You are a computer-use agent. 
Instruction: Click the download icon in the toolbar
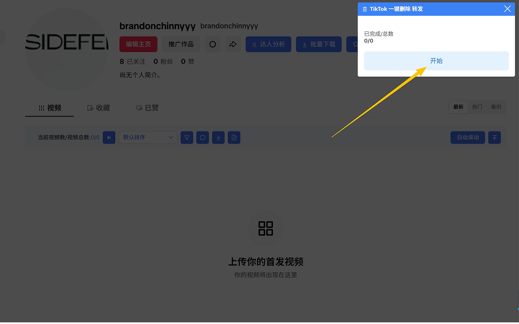[218, 137]
